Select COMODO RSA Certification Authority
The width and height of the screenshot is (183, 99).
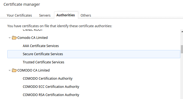pyautogui.click(x=94, y=95)
